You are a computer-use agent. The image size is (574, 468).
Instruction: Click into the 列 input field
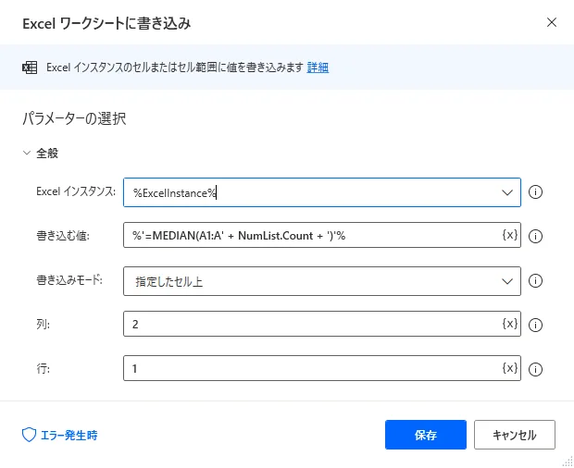click(x=310, y=325)
